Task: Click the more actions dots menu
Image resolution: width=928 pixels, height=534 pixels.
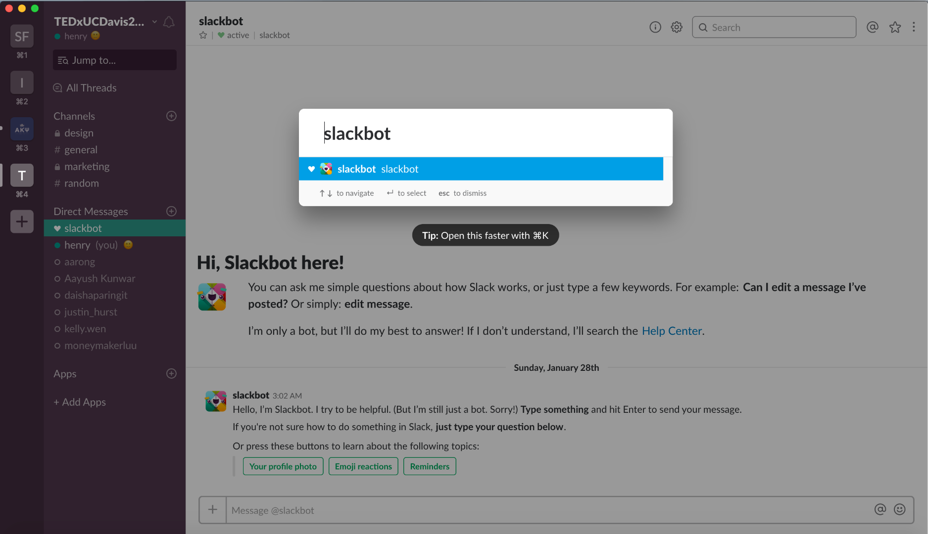Action: [x=914, y=27]
